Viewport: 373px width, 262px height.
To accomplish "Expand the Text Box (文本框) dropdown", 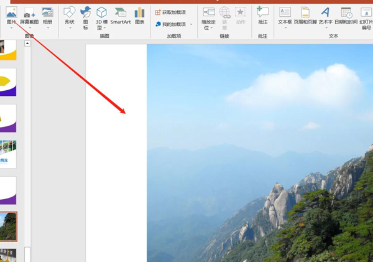I will 286,28.
